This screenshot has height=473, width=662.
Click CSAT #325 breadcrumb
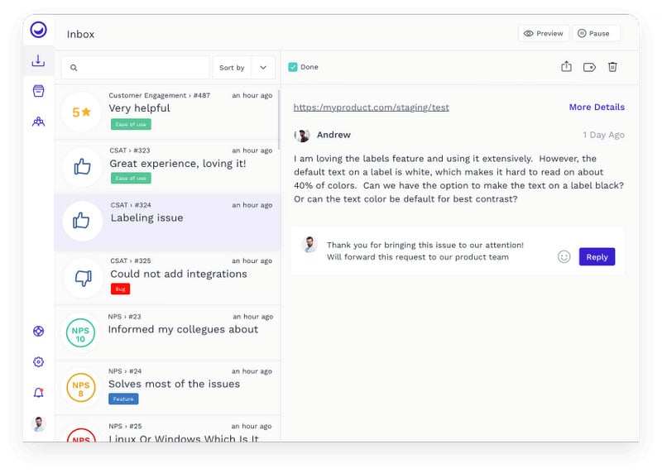(x=131, y=260)
